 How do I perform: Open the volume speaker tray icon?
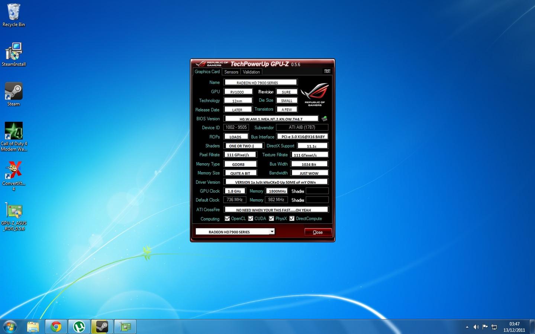click(x=476, y=327)
